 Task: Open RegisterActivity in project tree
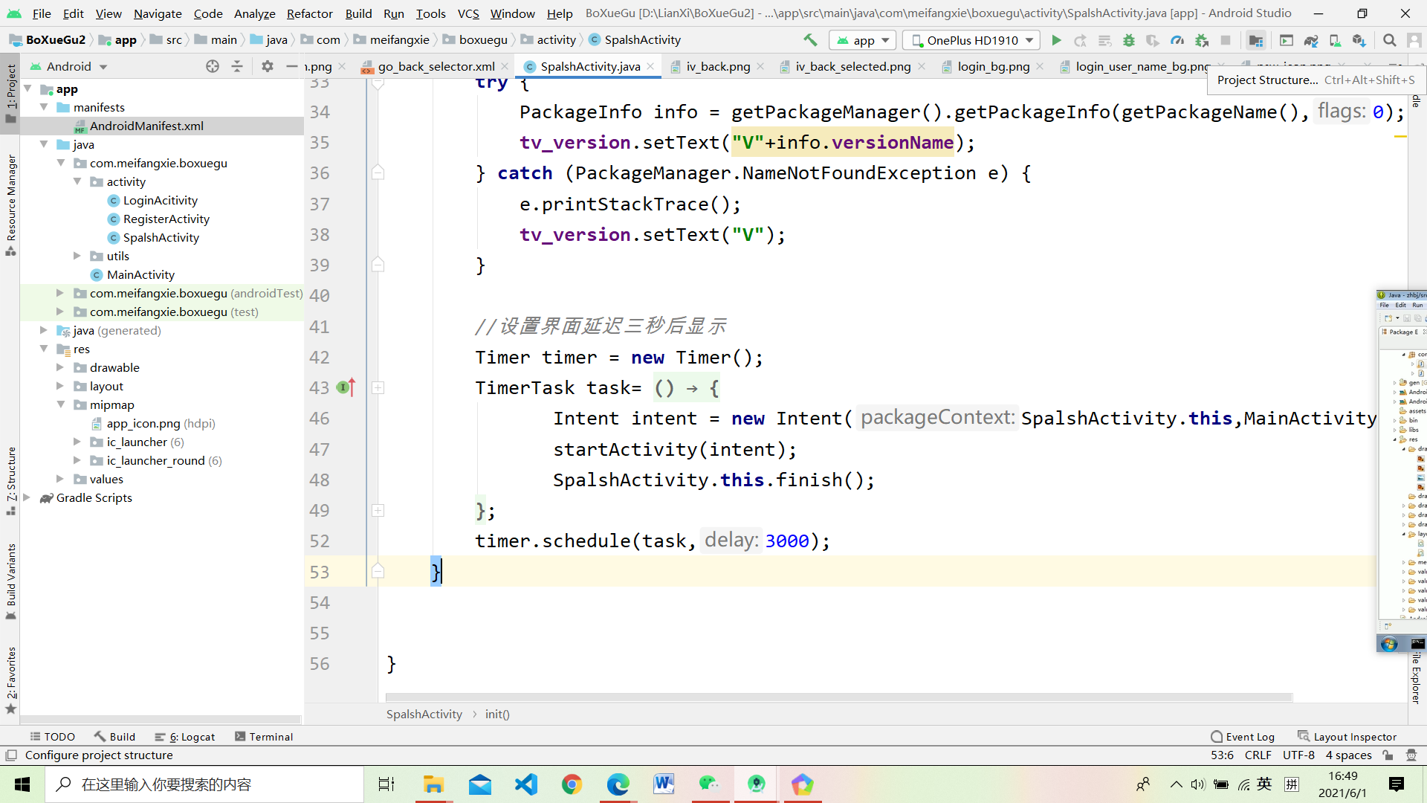(x=166, y=219)
